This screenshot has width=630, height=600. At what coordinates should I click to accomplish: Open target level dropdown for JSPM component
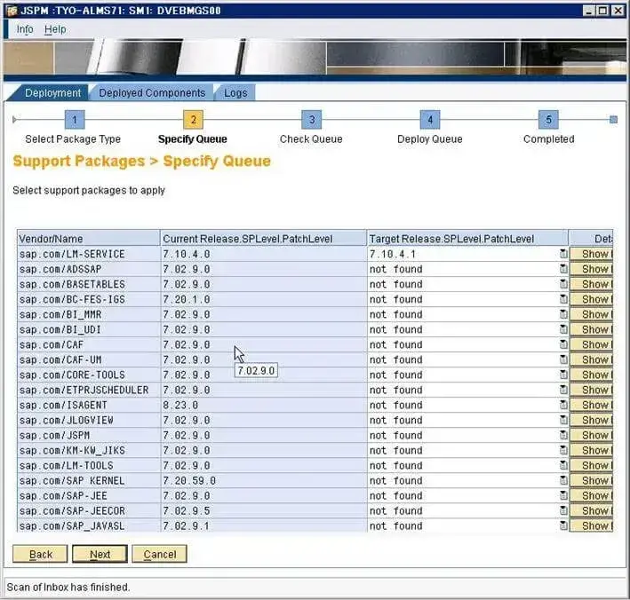click(563, 435)
